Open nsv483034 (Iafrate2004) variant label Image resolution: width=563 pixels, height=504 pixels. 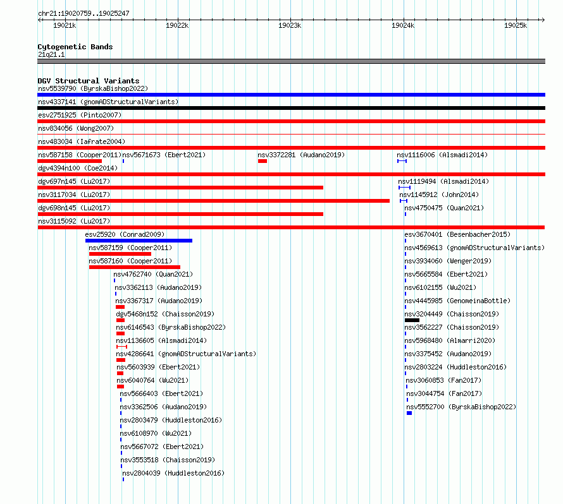pos(82,141)
